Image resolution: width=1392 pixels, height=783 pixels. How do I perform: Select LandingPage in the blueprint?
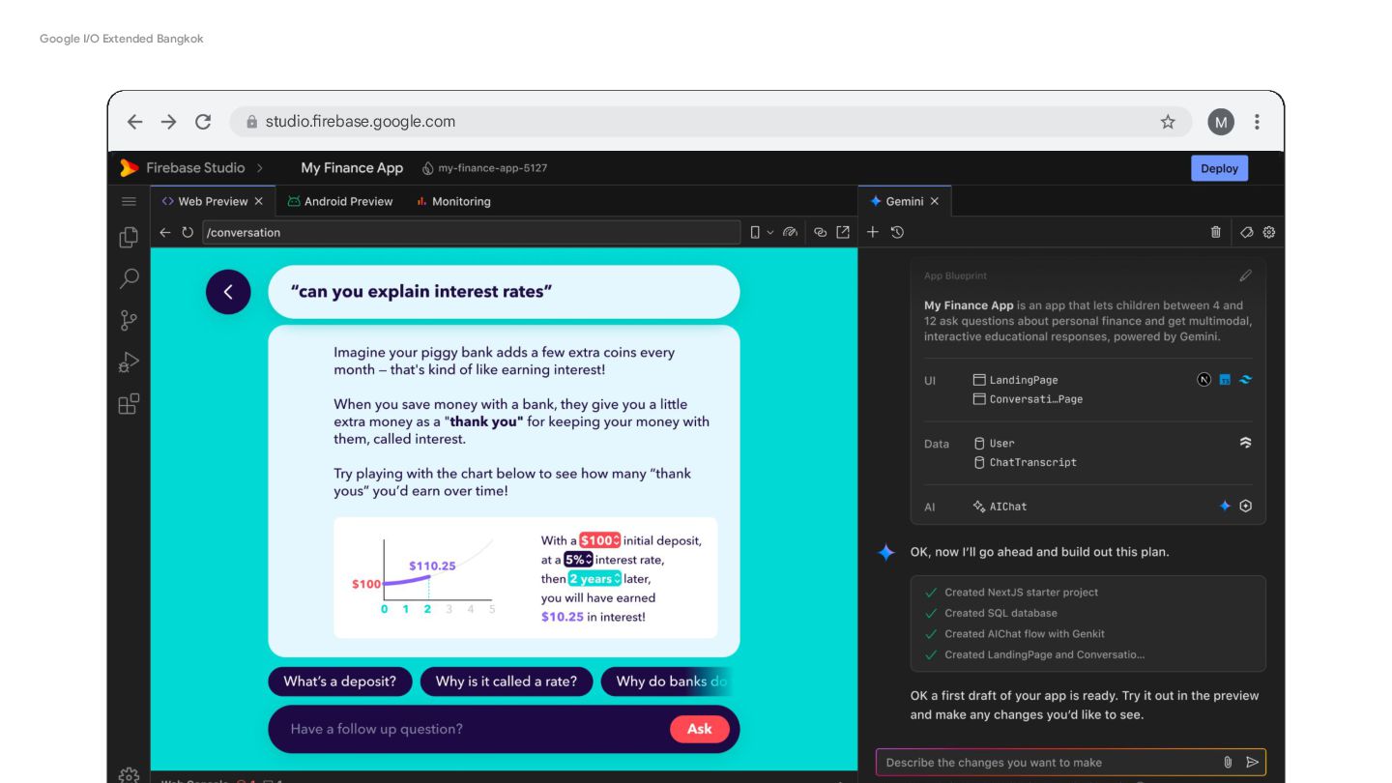(x=1015, y=380)
